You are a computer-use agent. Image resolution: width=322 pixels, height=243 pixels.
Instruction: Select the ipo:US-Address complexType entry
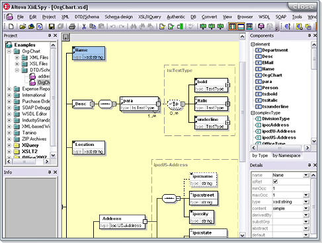(x=279, y=137)
